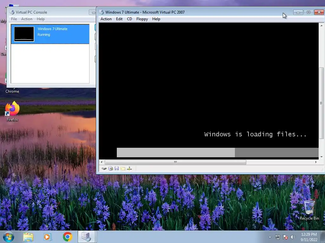Open the Action Center flag tray icon
The height and width of the screenshot is (243, 325).
[285, 237]
